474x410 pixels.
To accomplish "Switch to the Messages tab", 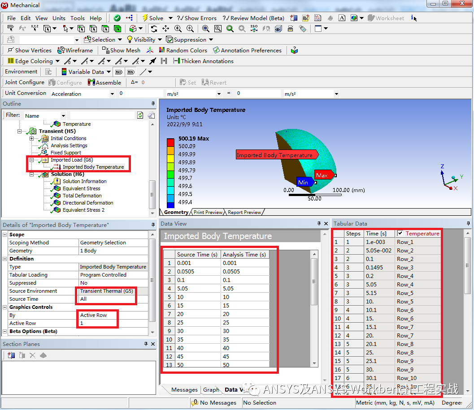I will point(184,389).
